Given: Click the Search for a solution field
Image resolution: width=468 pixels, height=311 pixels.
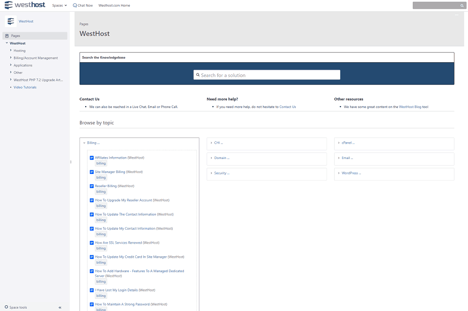Looking at the screenshot, I should point(267,75).
